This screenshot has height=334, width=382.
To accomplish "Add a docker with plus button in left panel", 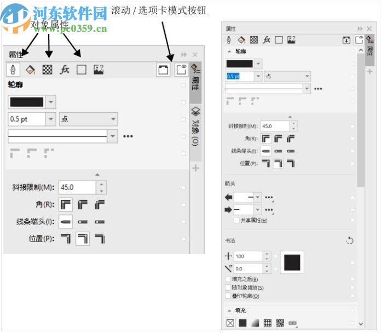I will pyautogui.click(x=195, y=168).
